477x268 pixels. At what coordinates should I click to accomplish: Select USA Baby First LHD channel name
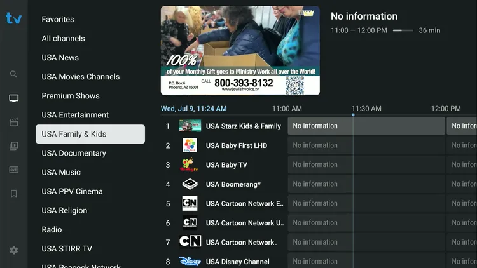pyautogui.click(x=237, y=145)
